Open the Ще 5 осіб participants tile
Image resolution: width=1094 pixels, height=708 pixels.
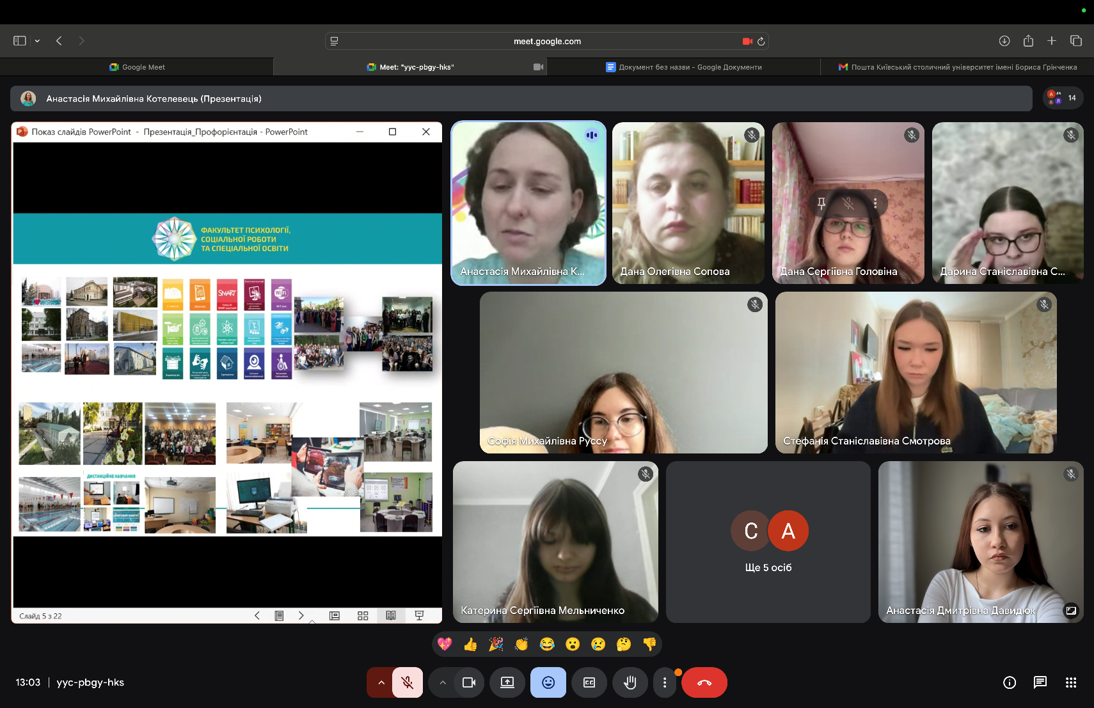[768, 542]
